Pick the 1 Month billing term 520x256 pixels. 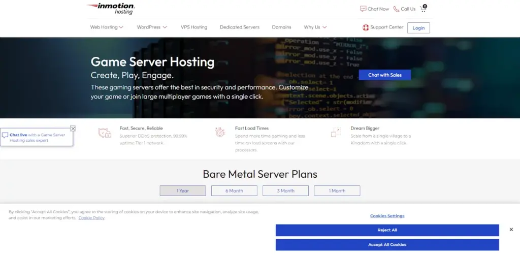pyautogui.click(x=337, y=190)
